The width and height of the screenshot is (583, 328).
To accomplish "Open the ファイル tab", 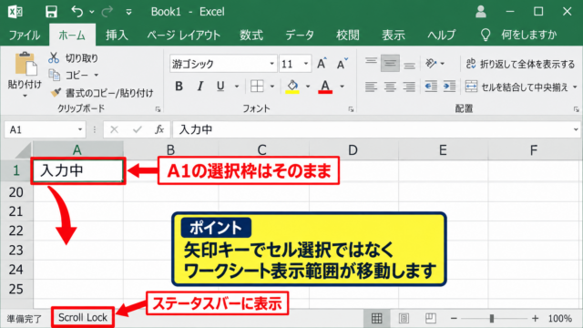I will 24,36.
